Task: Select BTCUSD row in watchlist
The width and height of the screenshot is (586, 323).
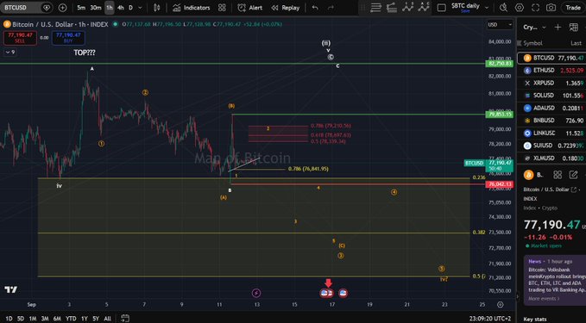Action: (x=551, y=59)
